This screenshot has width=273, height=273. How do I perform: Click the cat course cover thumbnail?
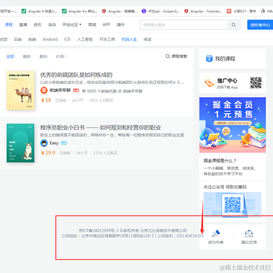20,143
